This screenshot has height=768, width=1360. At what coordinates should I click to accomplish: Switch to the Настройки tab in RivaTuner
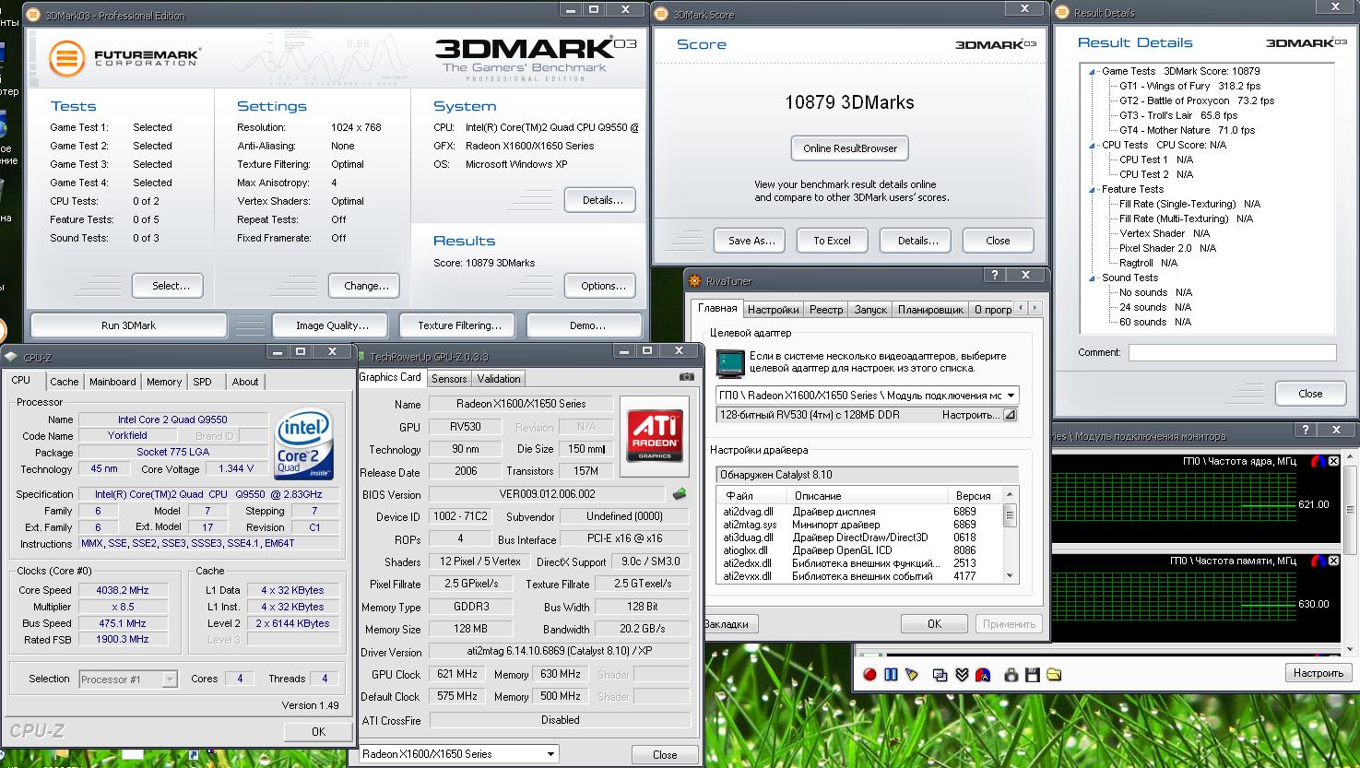coord(773,310)
